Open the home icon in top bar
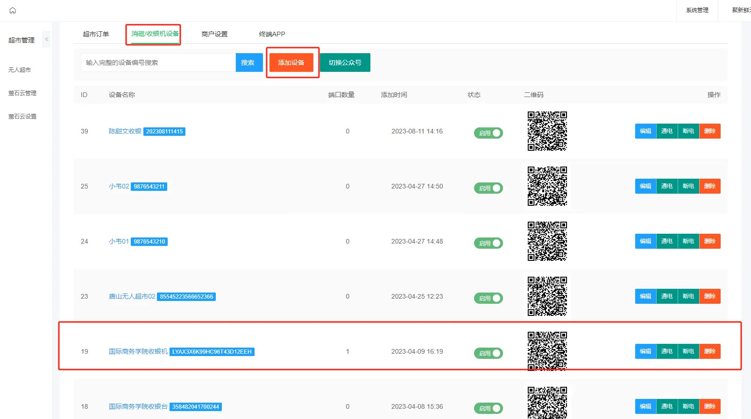This screenshot has width=751, height=419. [13, 10]
